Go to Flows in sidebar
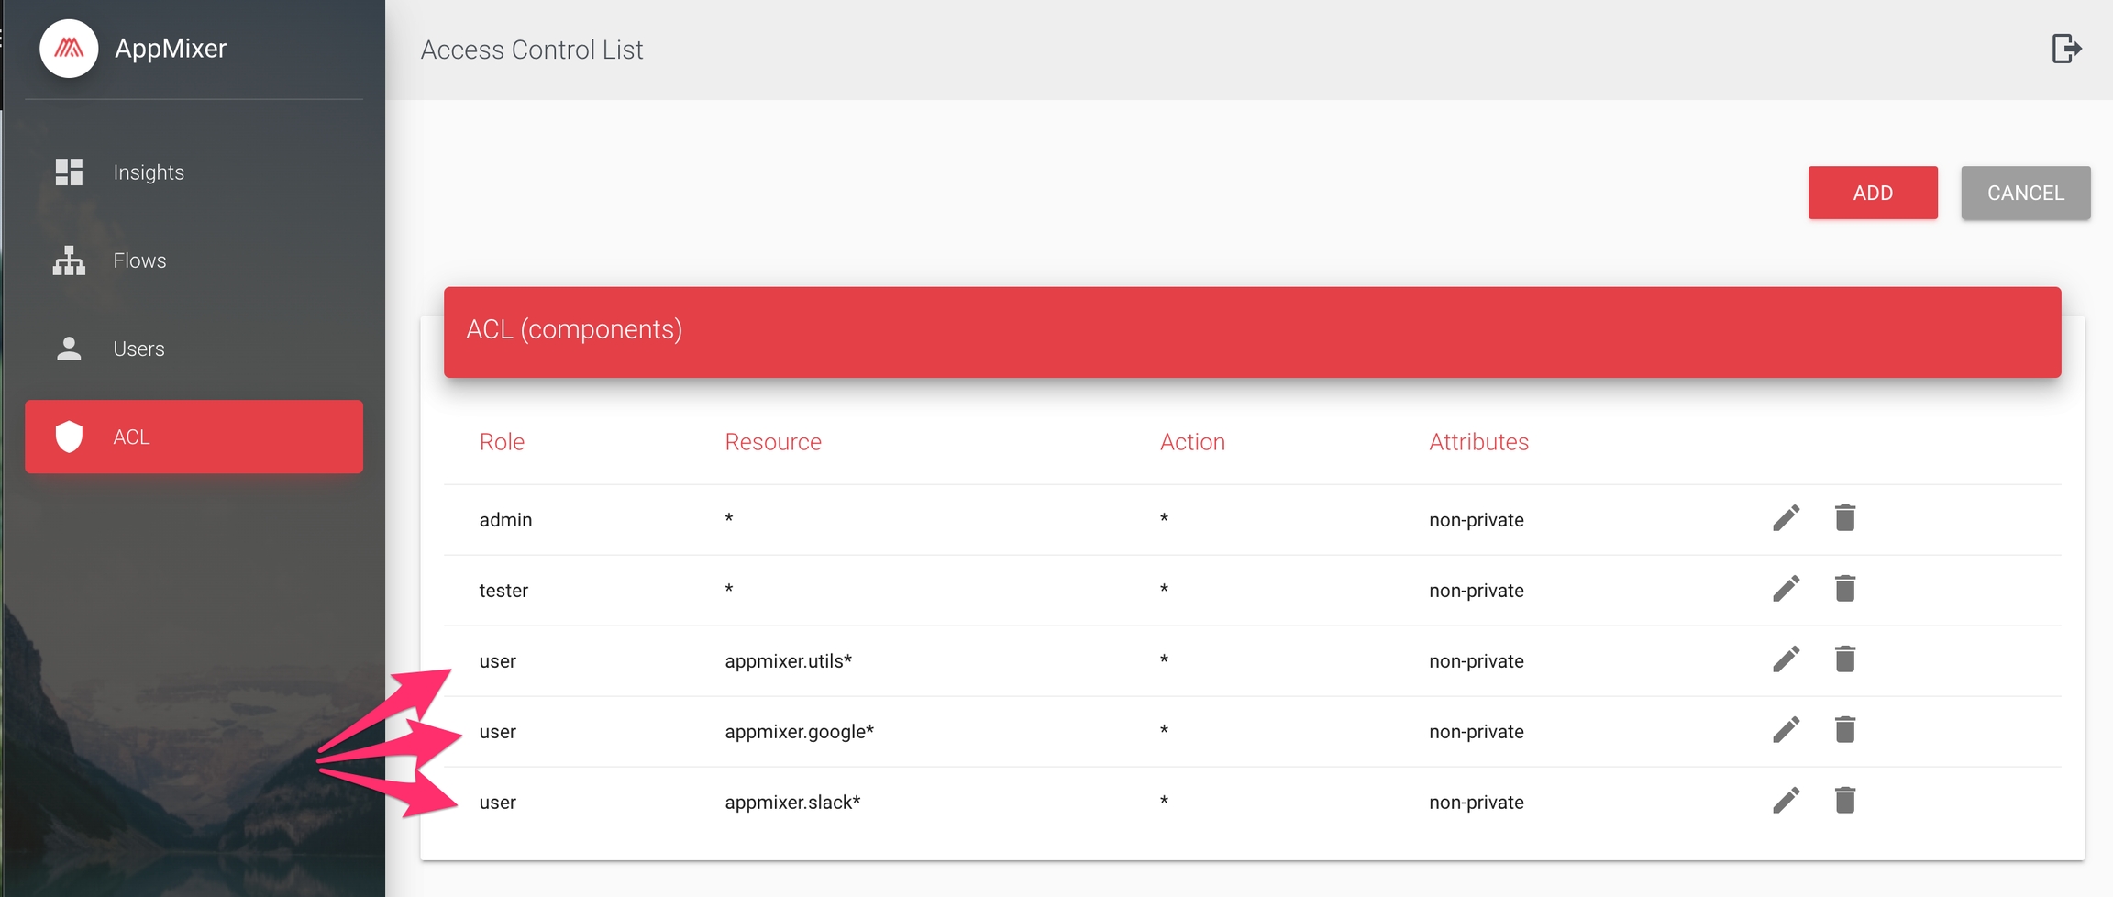The image size is (2113, 897). tap(139, 260)
